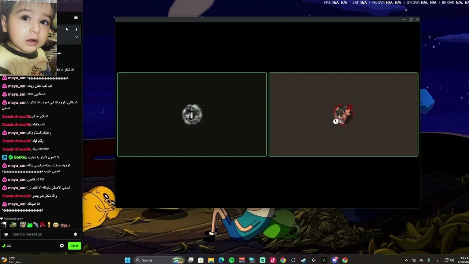
Task: Click the infinity icon beside channel points
Action: click(x=9, y=246)
